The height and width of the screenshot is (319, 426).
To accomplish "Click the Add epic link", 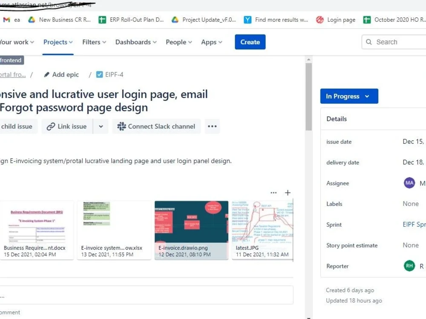I will (x=61, y=74).
